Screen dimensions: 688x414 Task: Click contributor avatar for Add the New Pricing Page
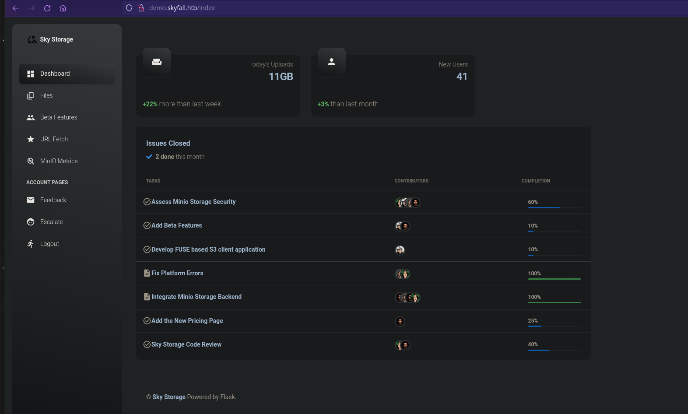(x=400, y=322)
